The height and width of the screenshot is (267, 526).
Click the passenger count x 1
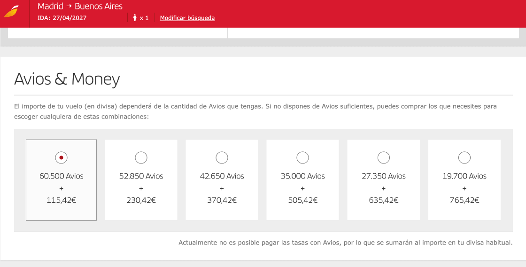(x=144, y=18)
